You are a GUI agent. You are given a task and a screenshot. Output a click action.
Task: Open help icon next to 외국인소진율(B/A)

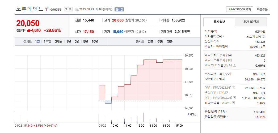point(234,65)
